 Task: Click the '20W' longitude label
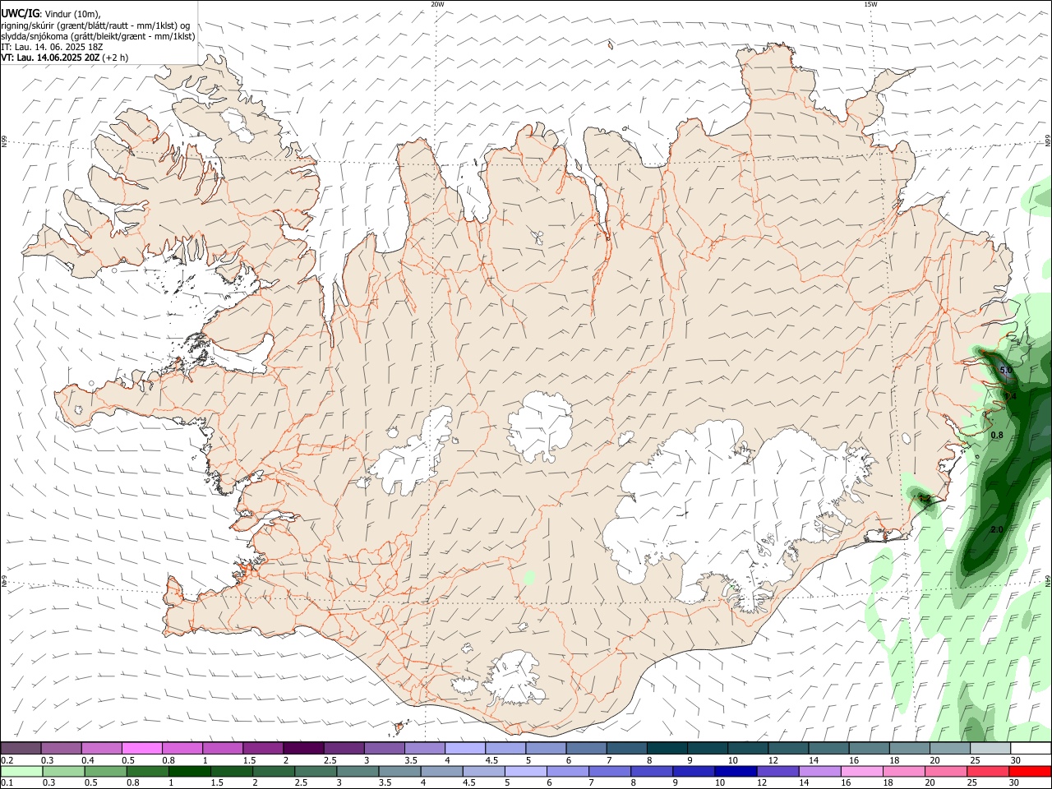437,4
